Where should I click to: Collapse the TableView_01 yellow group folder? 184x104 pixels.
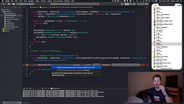click(2, 12)
